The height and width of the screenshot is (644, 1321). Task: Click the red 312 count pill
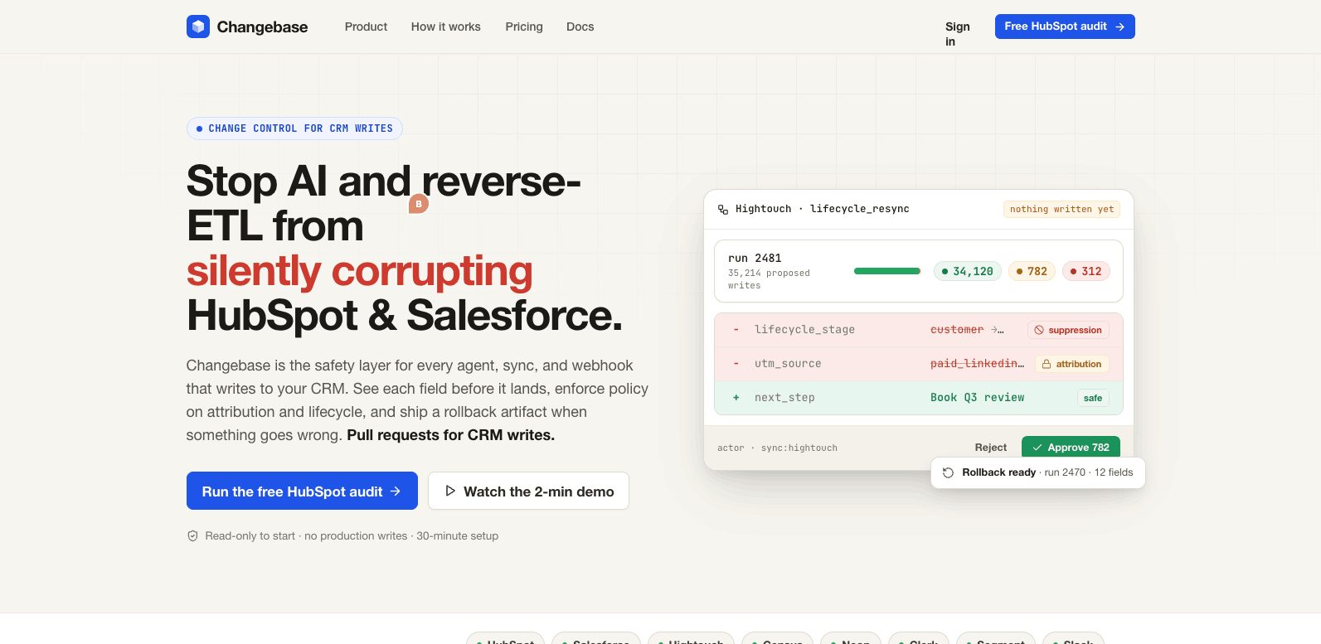(x=1086, y=271)
